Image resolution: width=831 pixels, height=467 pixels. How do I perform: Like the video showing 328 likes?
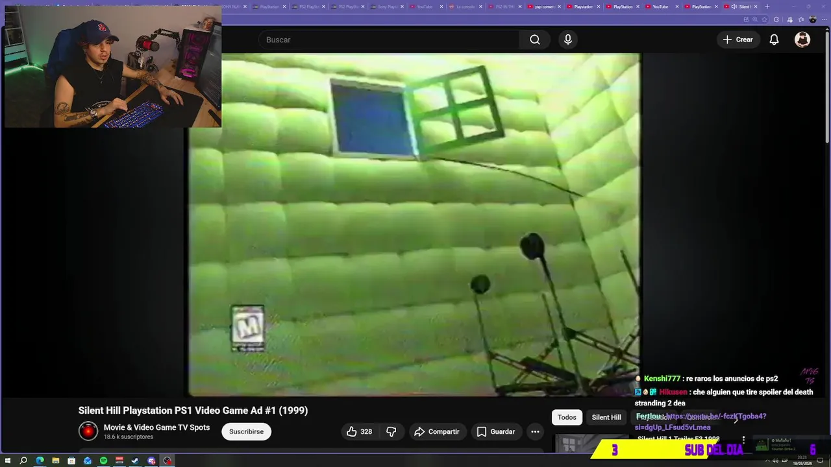pyautogui.click(x=359, y=431)
